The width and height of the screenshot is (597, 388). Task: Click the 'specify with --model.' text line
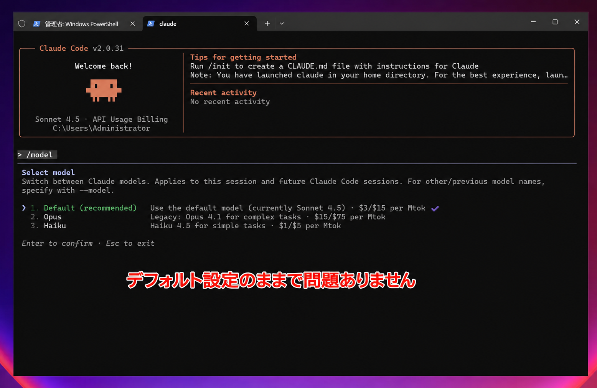click(68, 190)
